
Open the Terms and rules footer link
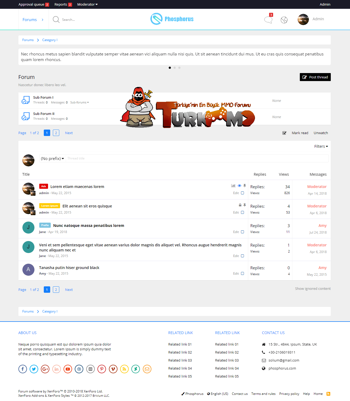tap(263, 394)
